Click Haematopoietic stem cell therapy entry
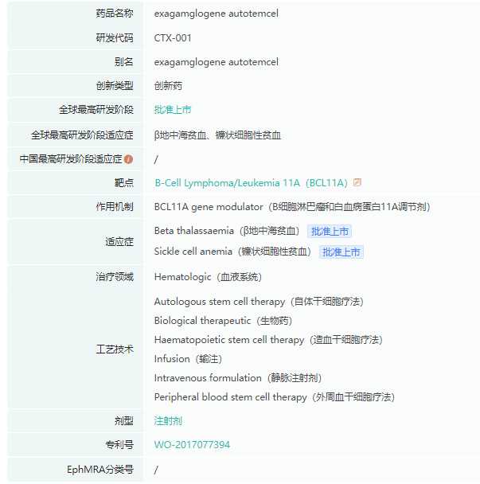This screenshot has height=484, width=480. coord(268,340)
